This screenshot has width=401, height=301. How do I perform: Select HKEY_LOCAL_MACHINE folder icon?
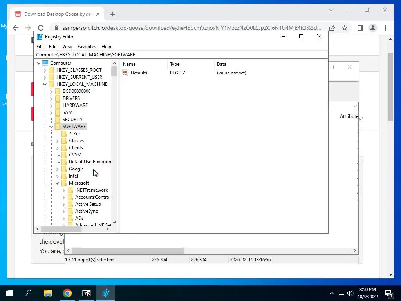coord(51,84)
